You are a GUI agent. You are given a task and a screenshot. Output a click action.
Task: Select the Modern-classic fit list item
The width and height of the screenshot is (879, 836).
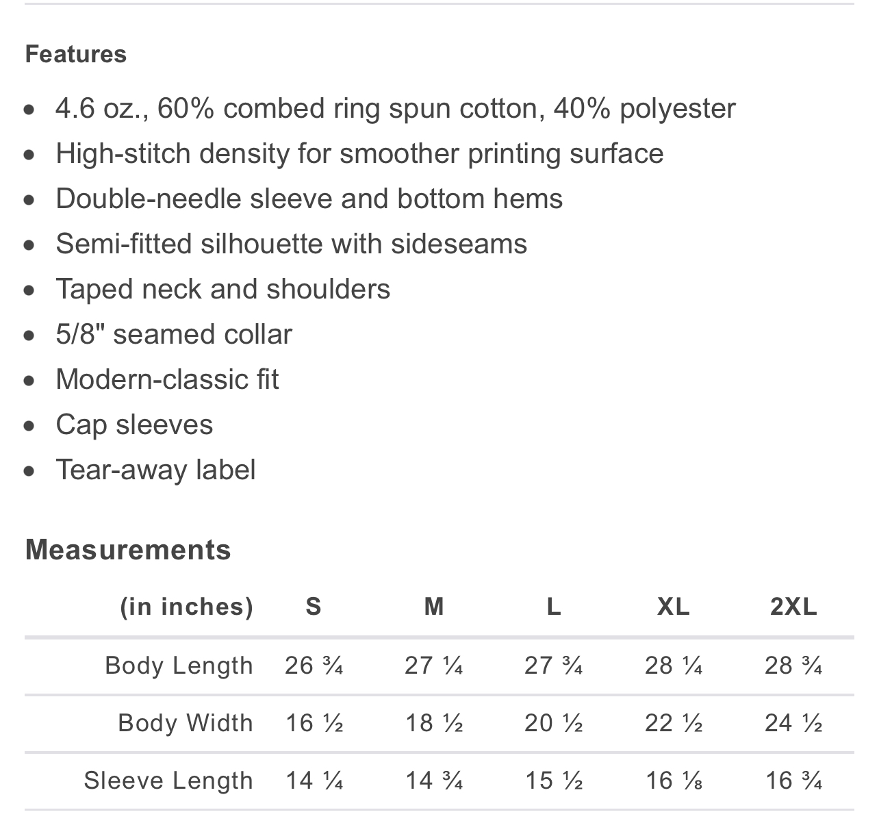click(x=167, y=379)
